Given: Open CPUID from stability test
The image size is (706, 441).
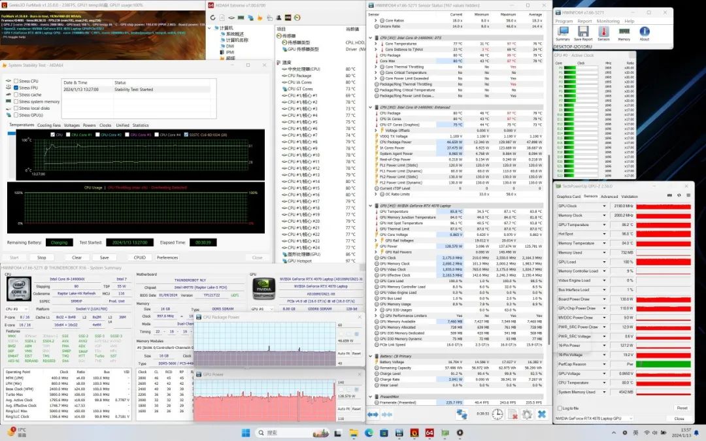Looking at the screenshot, I should 140,257.
